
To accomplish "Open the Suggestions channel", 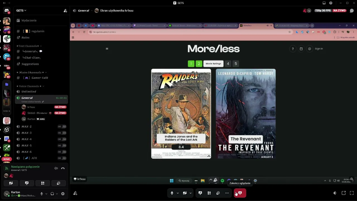I will pyautogui.click(x=41, y=64).
